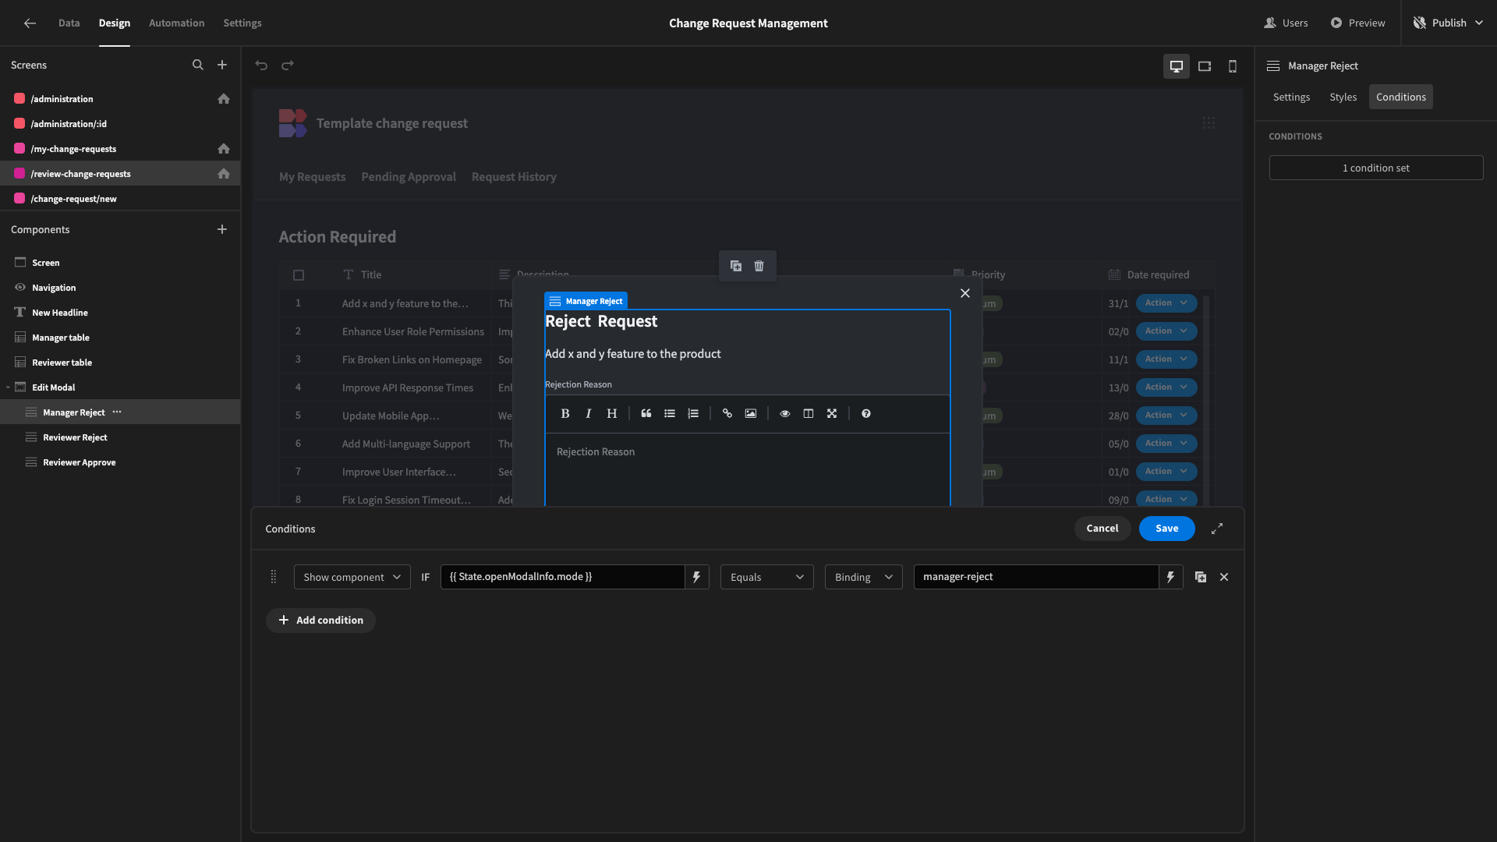
Task: Remove the condition row
Action: [x=1224, y=577]
